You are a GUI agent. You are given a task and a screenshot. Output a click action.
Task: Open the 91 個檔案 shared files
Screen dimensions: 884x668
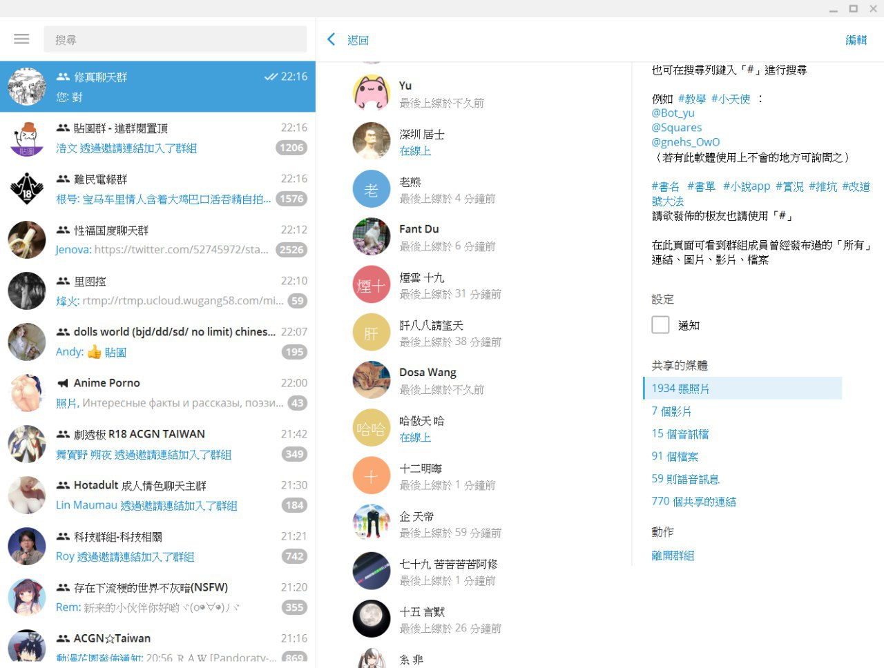pos(675,456)
